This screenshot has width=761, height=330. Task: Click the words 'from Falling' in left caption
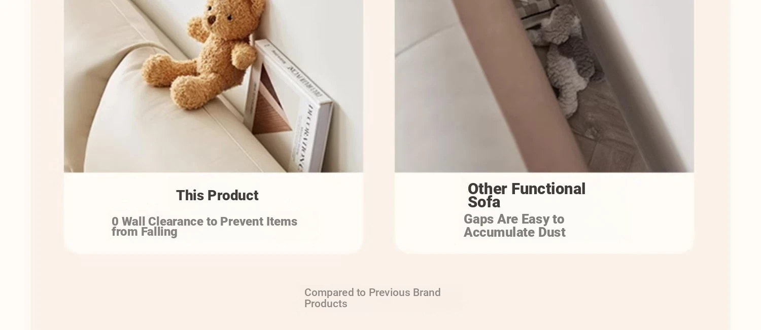point(145,232)
